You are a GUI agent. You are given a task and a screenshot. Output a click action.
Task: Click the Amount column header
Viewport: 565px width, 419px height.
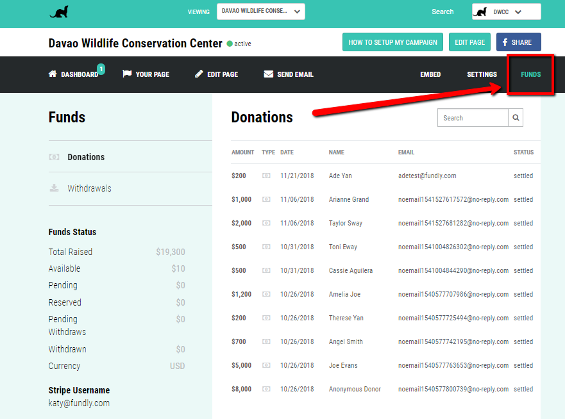[x=242, y=152]
